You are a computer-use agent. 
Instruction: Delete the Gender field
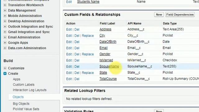coord(77,54)
